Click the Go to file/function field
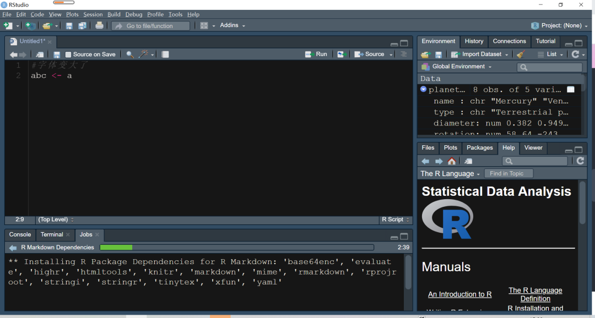Image resolution: width=595 pixels, height=318 pixels. [150, 26]
